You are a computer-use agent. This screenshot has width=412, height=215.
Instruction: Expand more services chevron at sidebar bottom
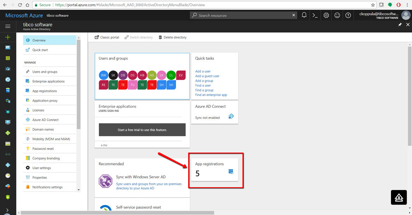coord(8,210)
